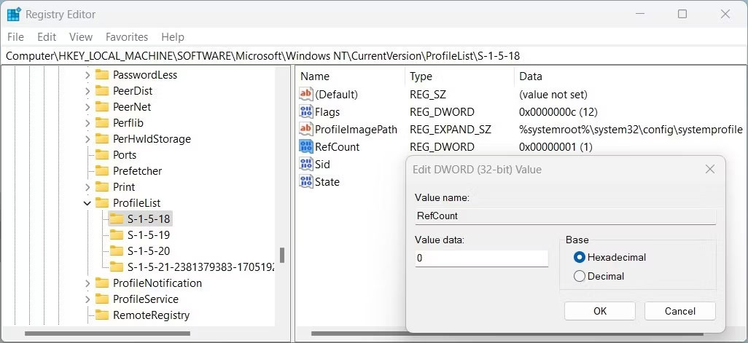This screenshot has height=343, width=748.
Task: Click the tree pane horizontal scrollbar
Action: (108, 334)
